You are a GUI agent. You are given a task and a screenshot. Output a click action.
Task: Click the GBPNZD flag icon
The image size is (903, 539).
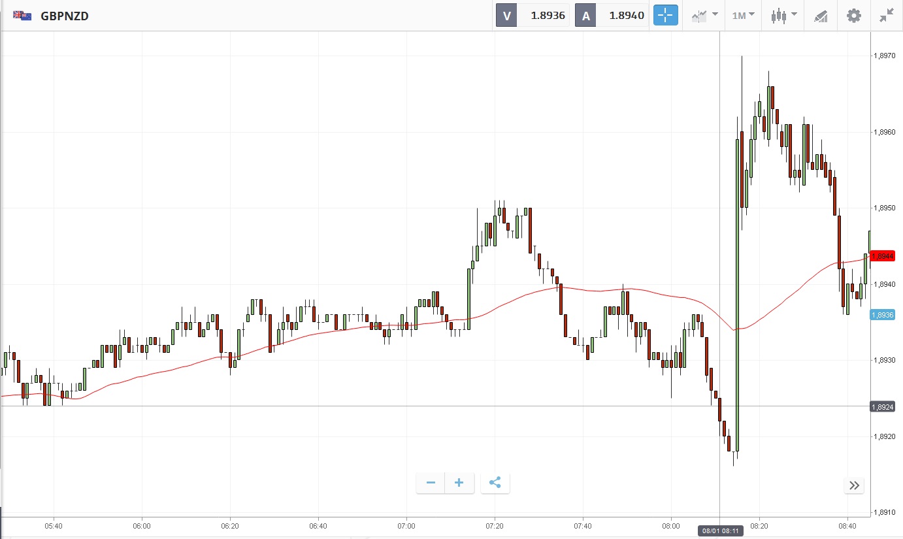coord(22,15)
